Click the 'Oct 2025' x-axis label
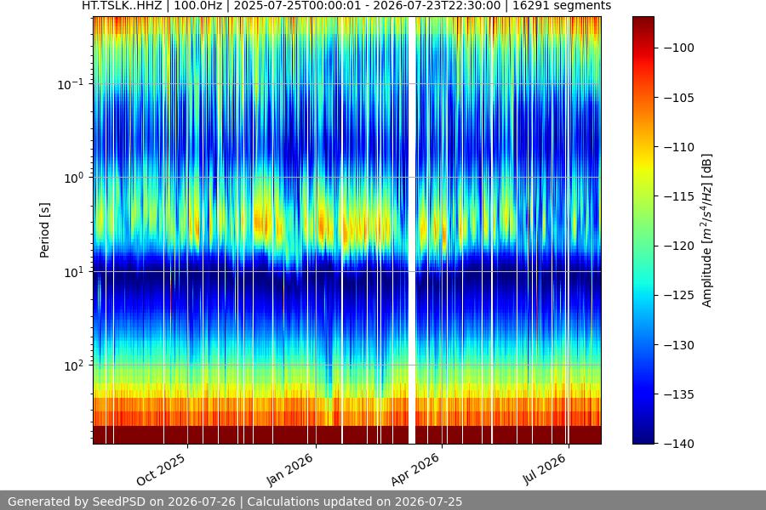Viewport: 766px width, 510px height. [x=161, y=469]
